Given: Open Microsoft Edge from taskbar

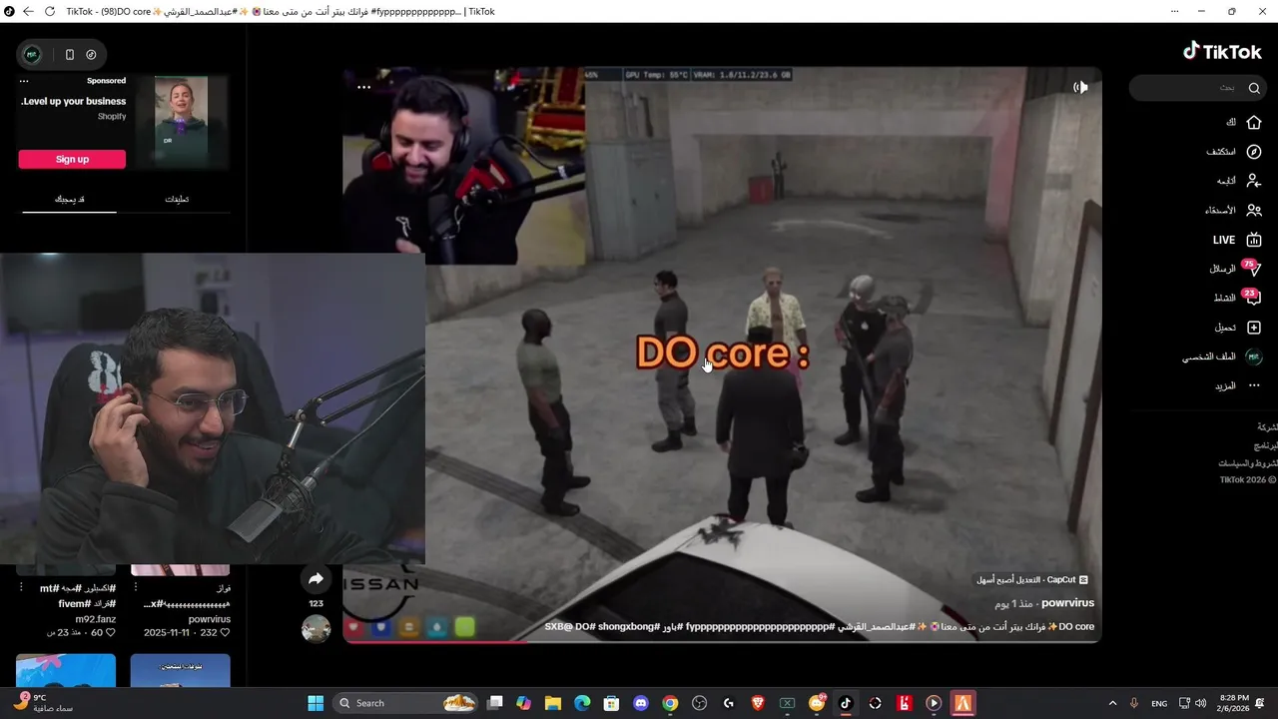Looking at the screenshot, I should click(x=582, y=703).
